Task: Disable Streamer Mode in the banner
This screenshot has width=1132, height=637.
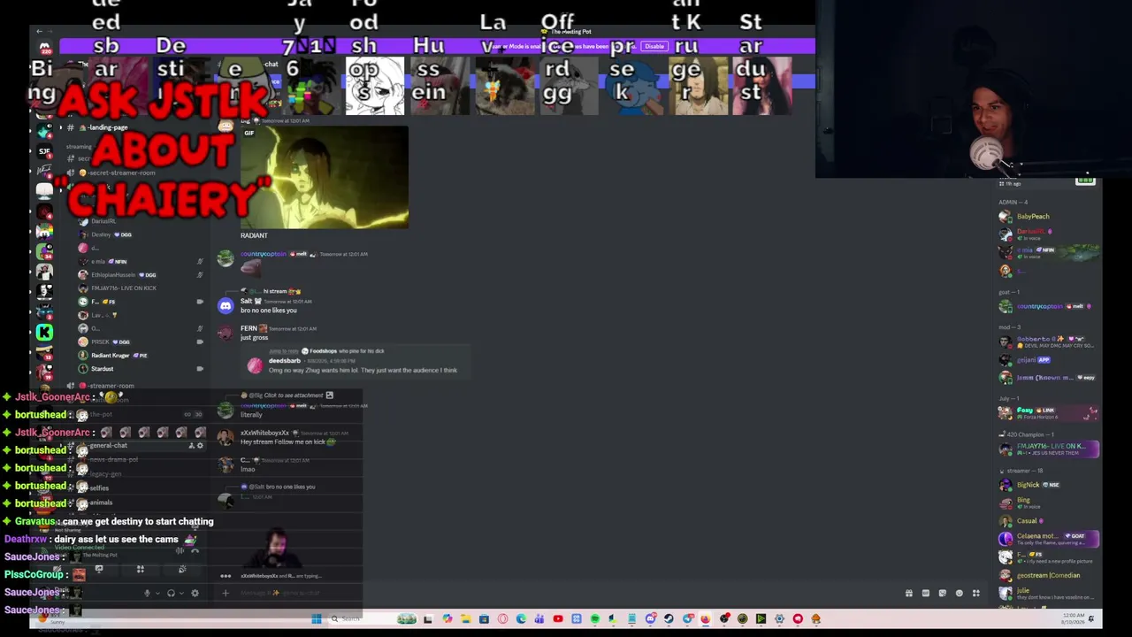Action: pyautogui.click(x=654, y=46)
